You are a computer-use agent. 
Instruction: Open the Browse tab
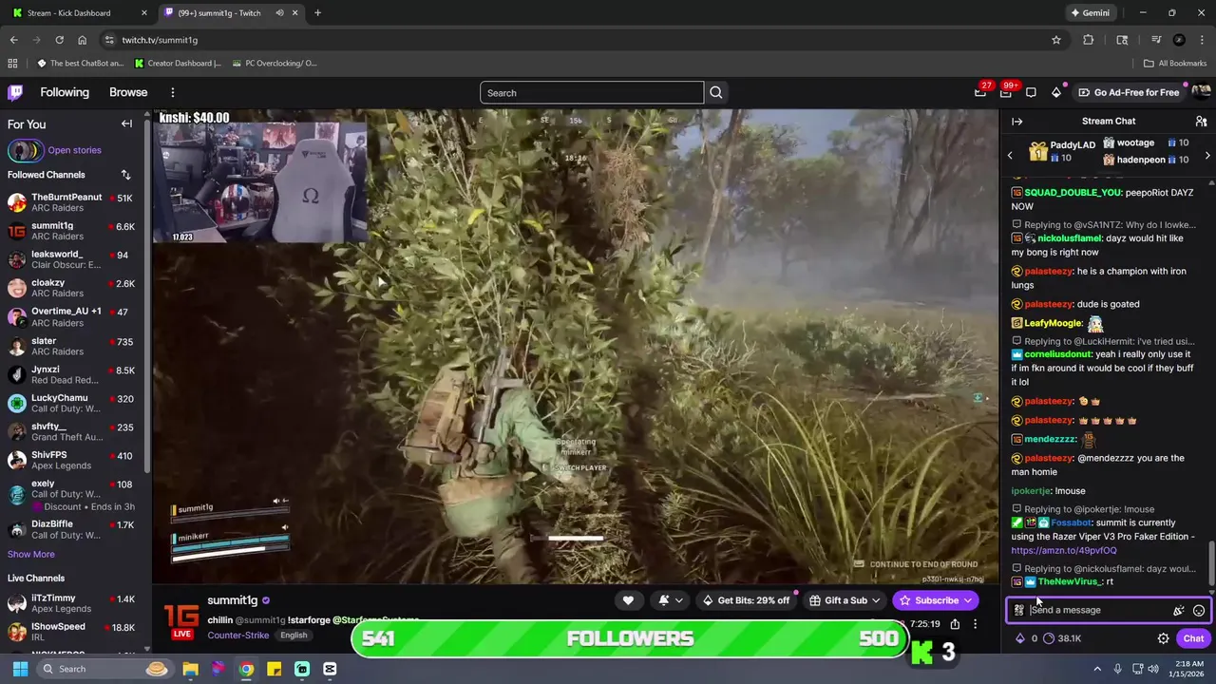point(128,92)
